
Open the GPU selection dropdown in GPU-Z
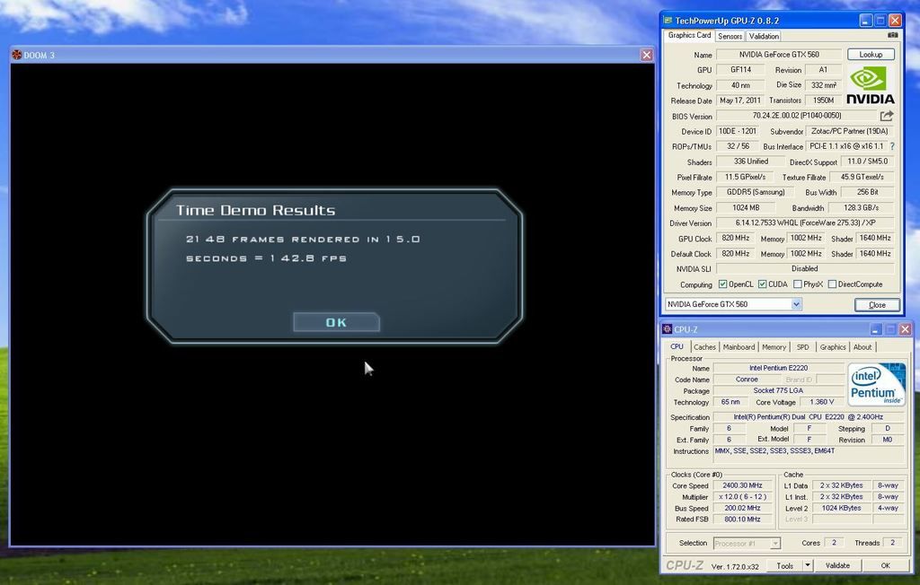click(796, 304)
